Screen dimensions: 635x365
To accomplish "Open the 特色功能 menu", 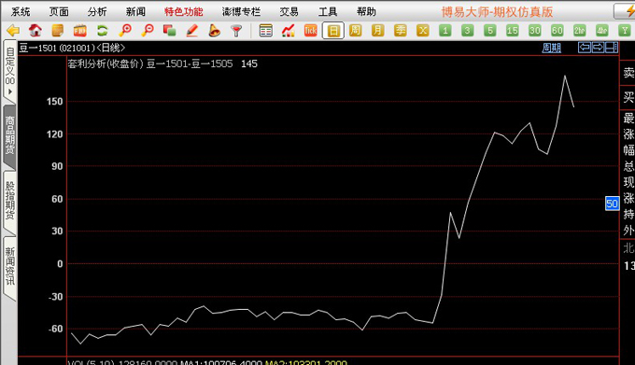I will (183, 12).
